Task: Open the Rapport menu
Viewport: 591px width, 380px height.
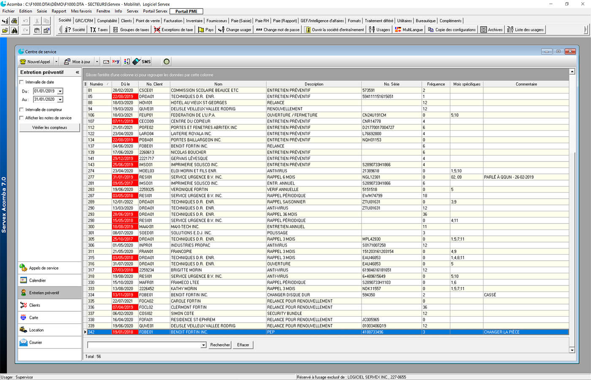Action: [59, 11]
